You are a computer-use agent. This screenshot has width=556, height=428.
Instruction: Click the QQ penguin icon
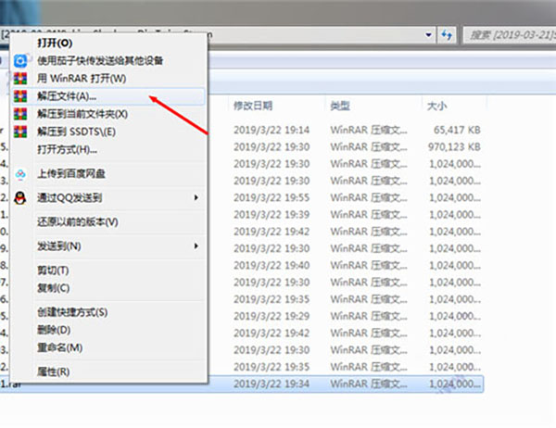coord(20,198)
